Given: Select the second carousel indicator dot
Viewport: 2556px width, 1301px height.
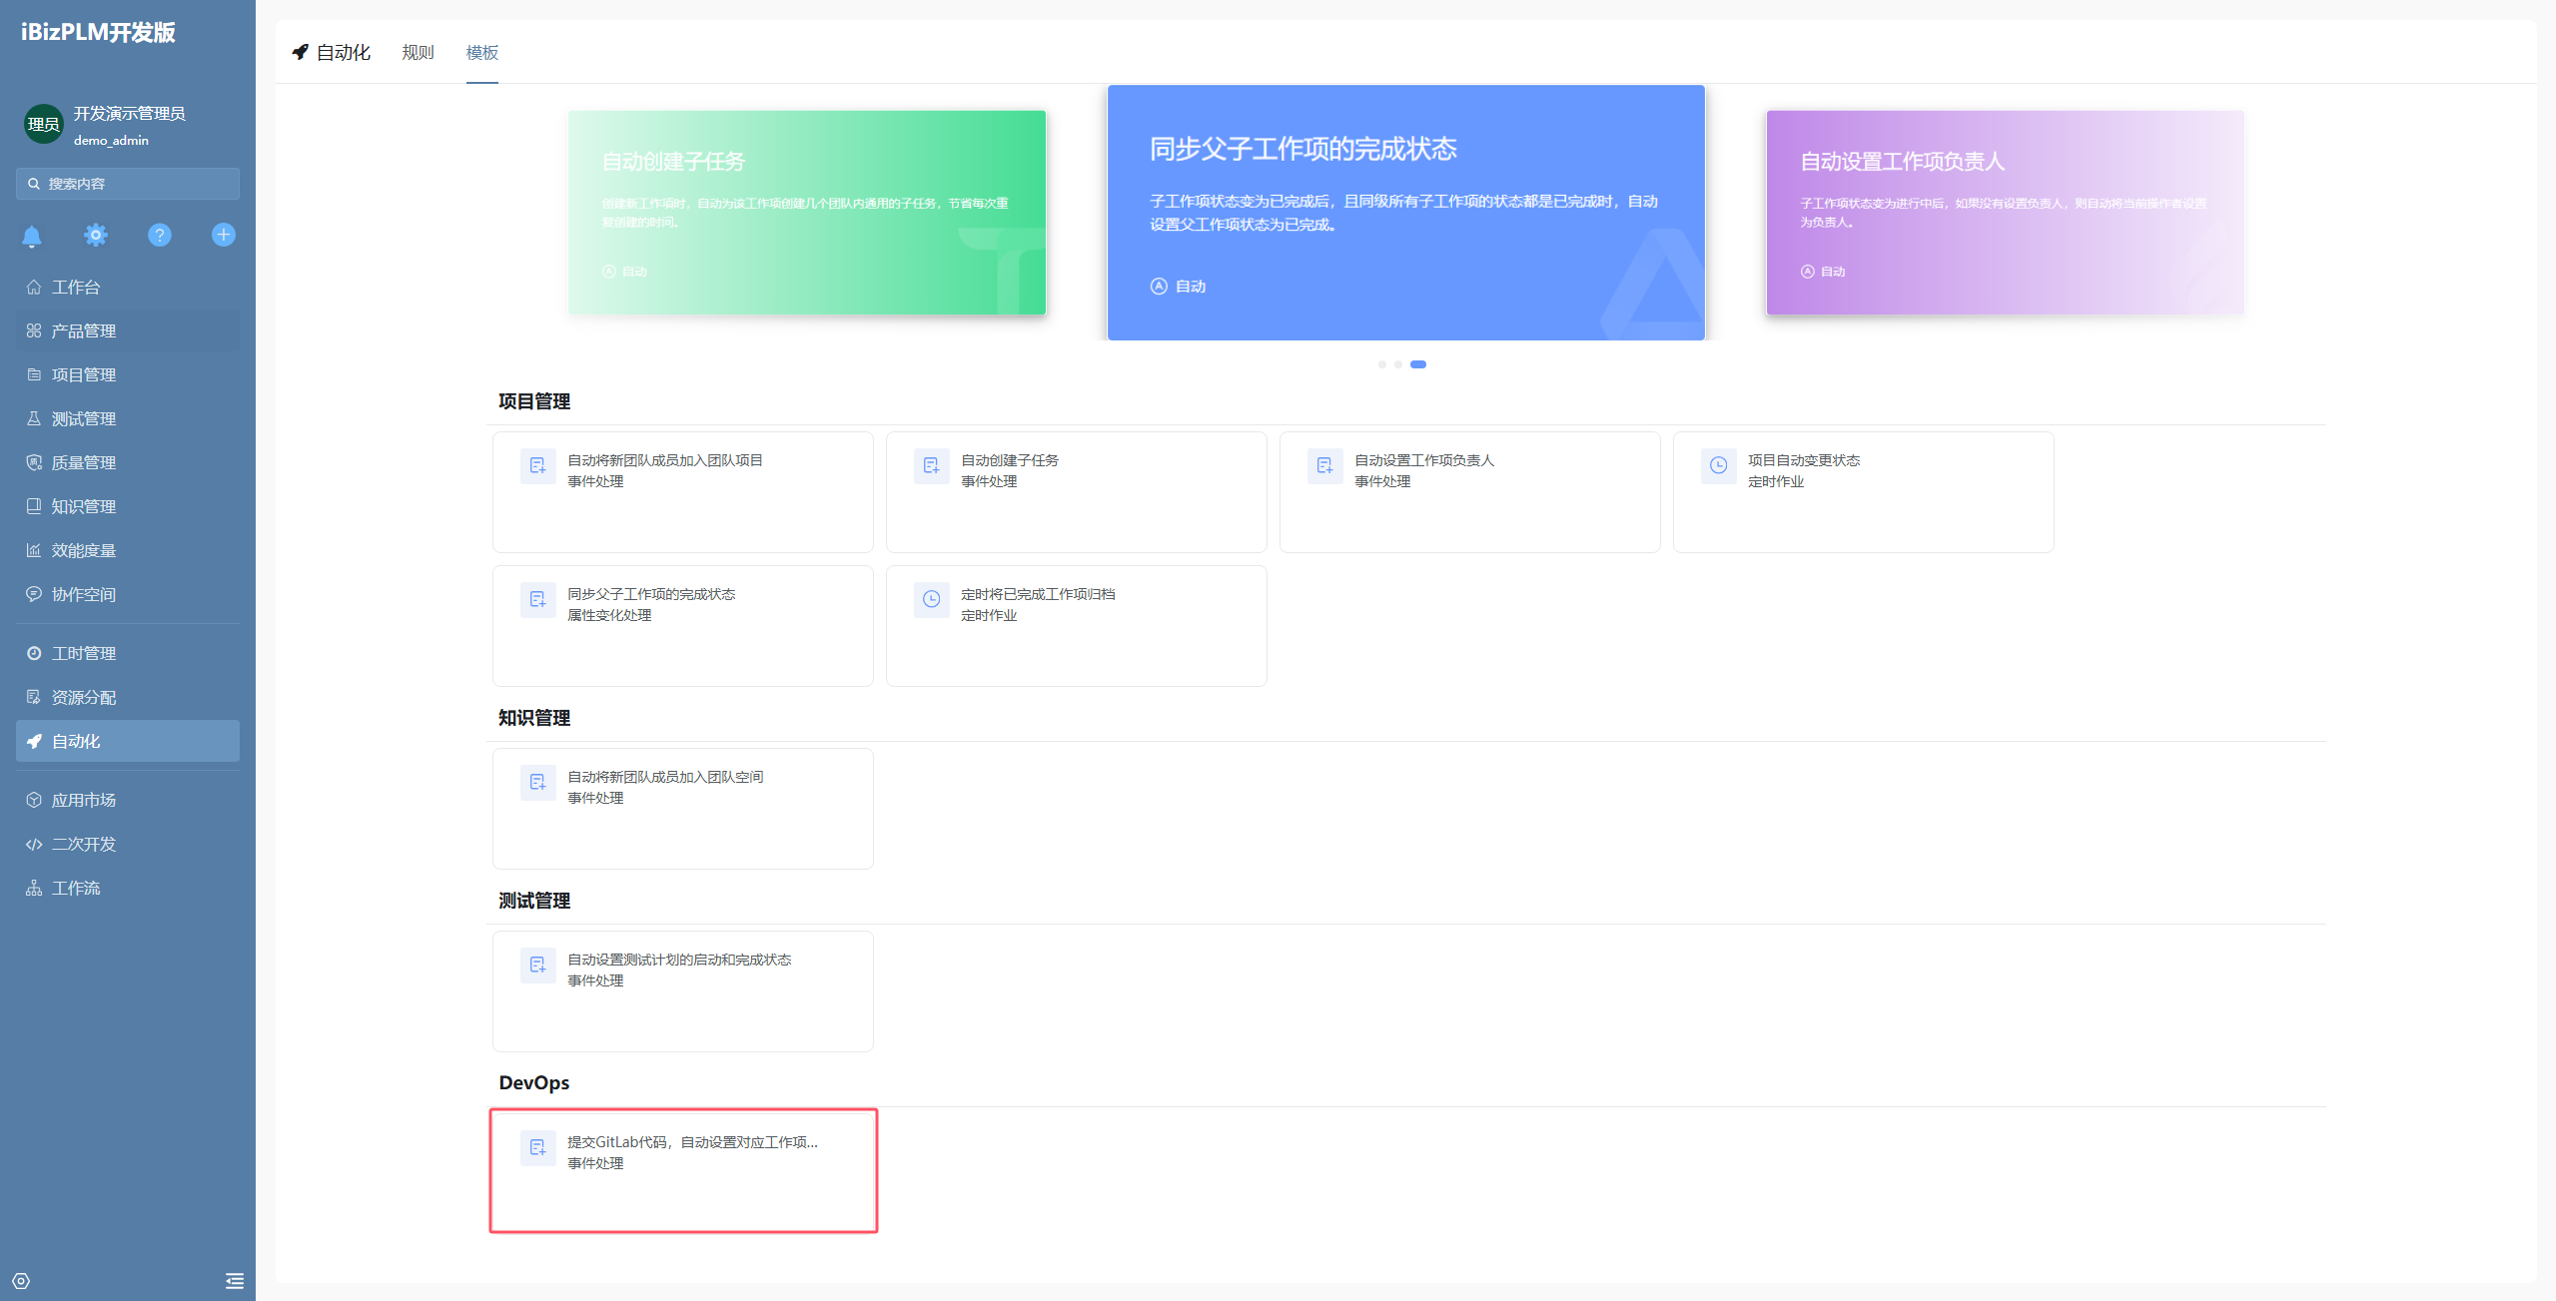Looking at the screenshot, I should (x=1398, y=364).
